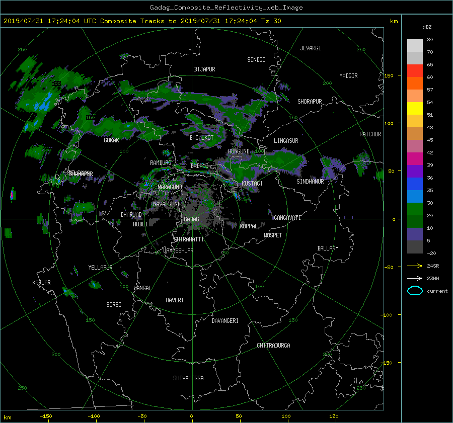This screenshot has width=453, height=423.
Task: Select the HUBLI label on the map
Action: pyautogui.click(x=140, y=224)
